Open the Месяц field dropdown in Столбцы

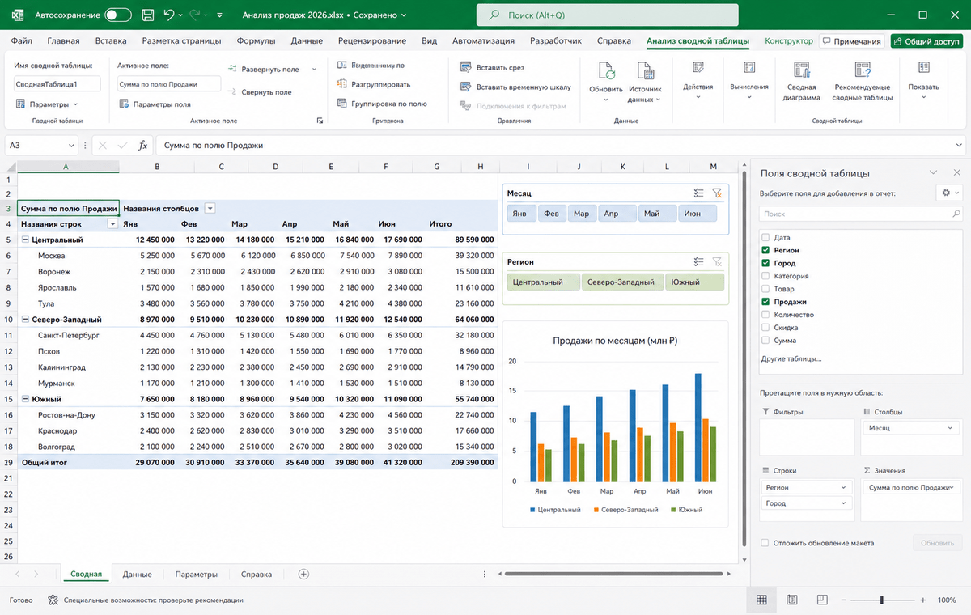point(949,428)
